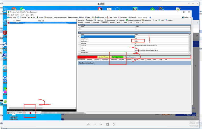Open the File menu
The height and width of the screenshot is (129, 202).
coord(9,15)
